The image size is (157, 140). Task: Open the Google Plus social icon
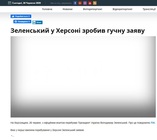80,3
